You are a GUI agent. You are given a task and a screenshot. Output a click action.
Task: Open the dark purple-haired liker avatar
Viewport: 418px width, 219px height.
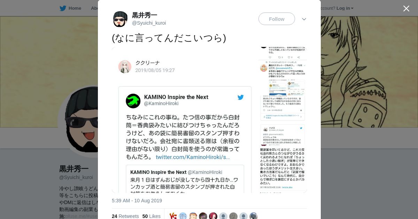coord(203,216)
